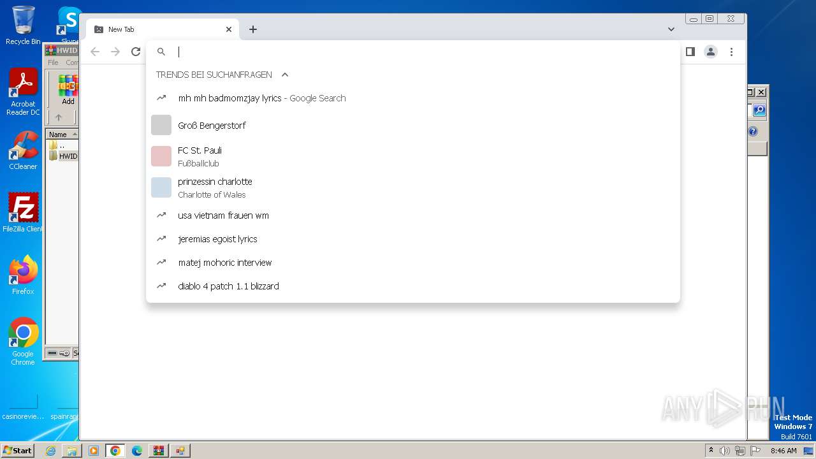This screenshot has width=816, height=459.
Task: Click the FC St. Pauli thumbnail image
Action: tap(161, 156)
